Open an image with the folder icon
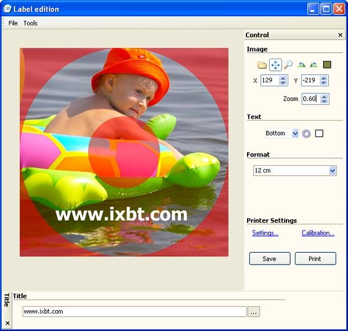The width and height of the screenshot is (348, 331). [x=262, y=65]
